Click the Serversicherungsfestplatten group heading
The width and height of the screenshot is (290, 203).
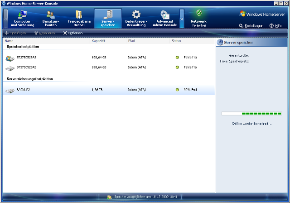[x=30, y=79]
